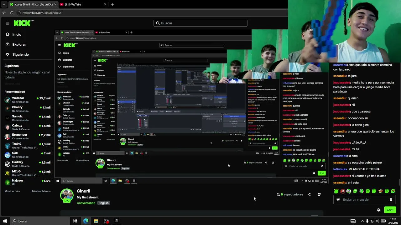Click the browser address bar URL
Image resolution: width=401 pixels, height=225 pixels.
[x=42, y=13]
